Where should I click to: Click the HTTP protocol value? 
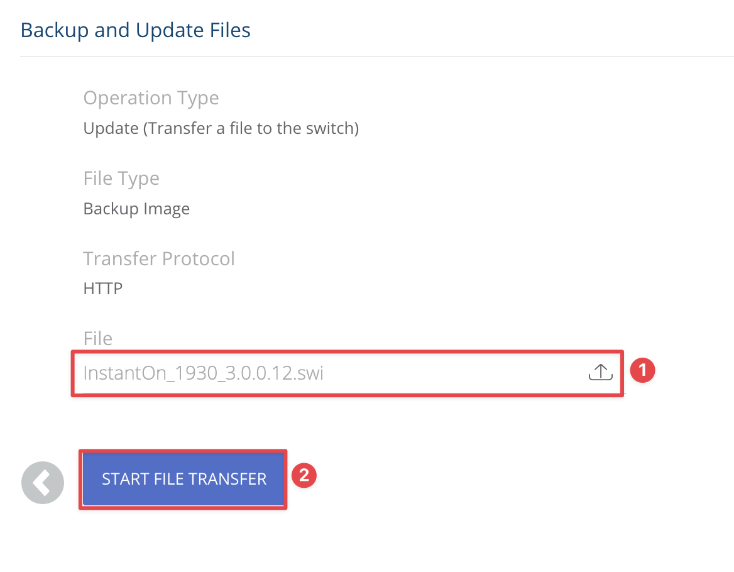(x=102, y=289)
